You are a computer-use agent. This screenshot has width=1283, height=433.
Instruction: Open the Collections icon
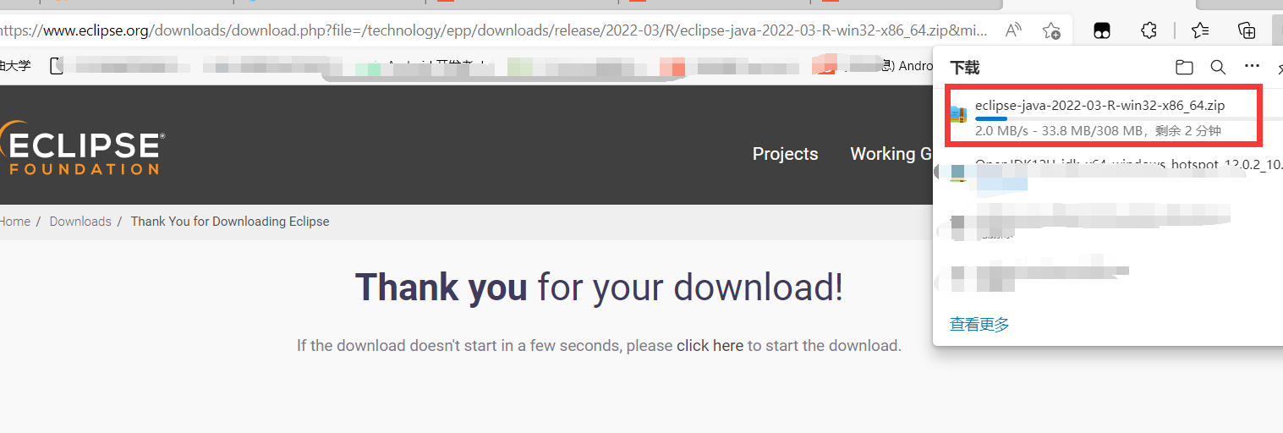click(1247, 31)
